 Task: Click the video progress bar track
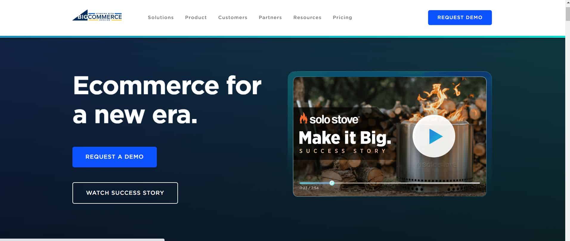coord(390,183)
